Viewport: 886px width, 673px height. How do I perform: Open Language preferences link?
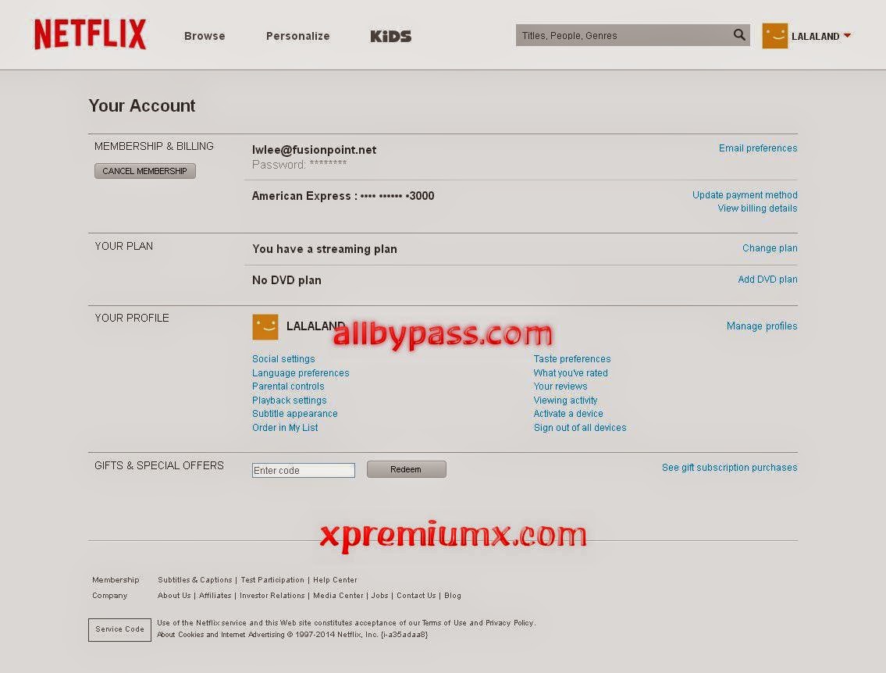(x=301, y=373)
